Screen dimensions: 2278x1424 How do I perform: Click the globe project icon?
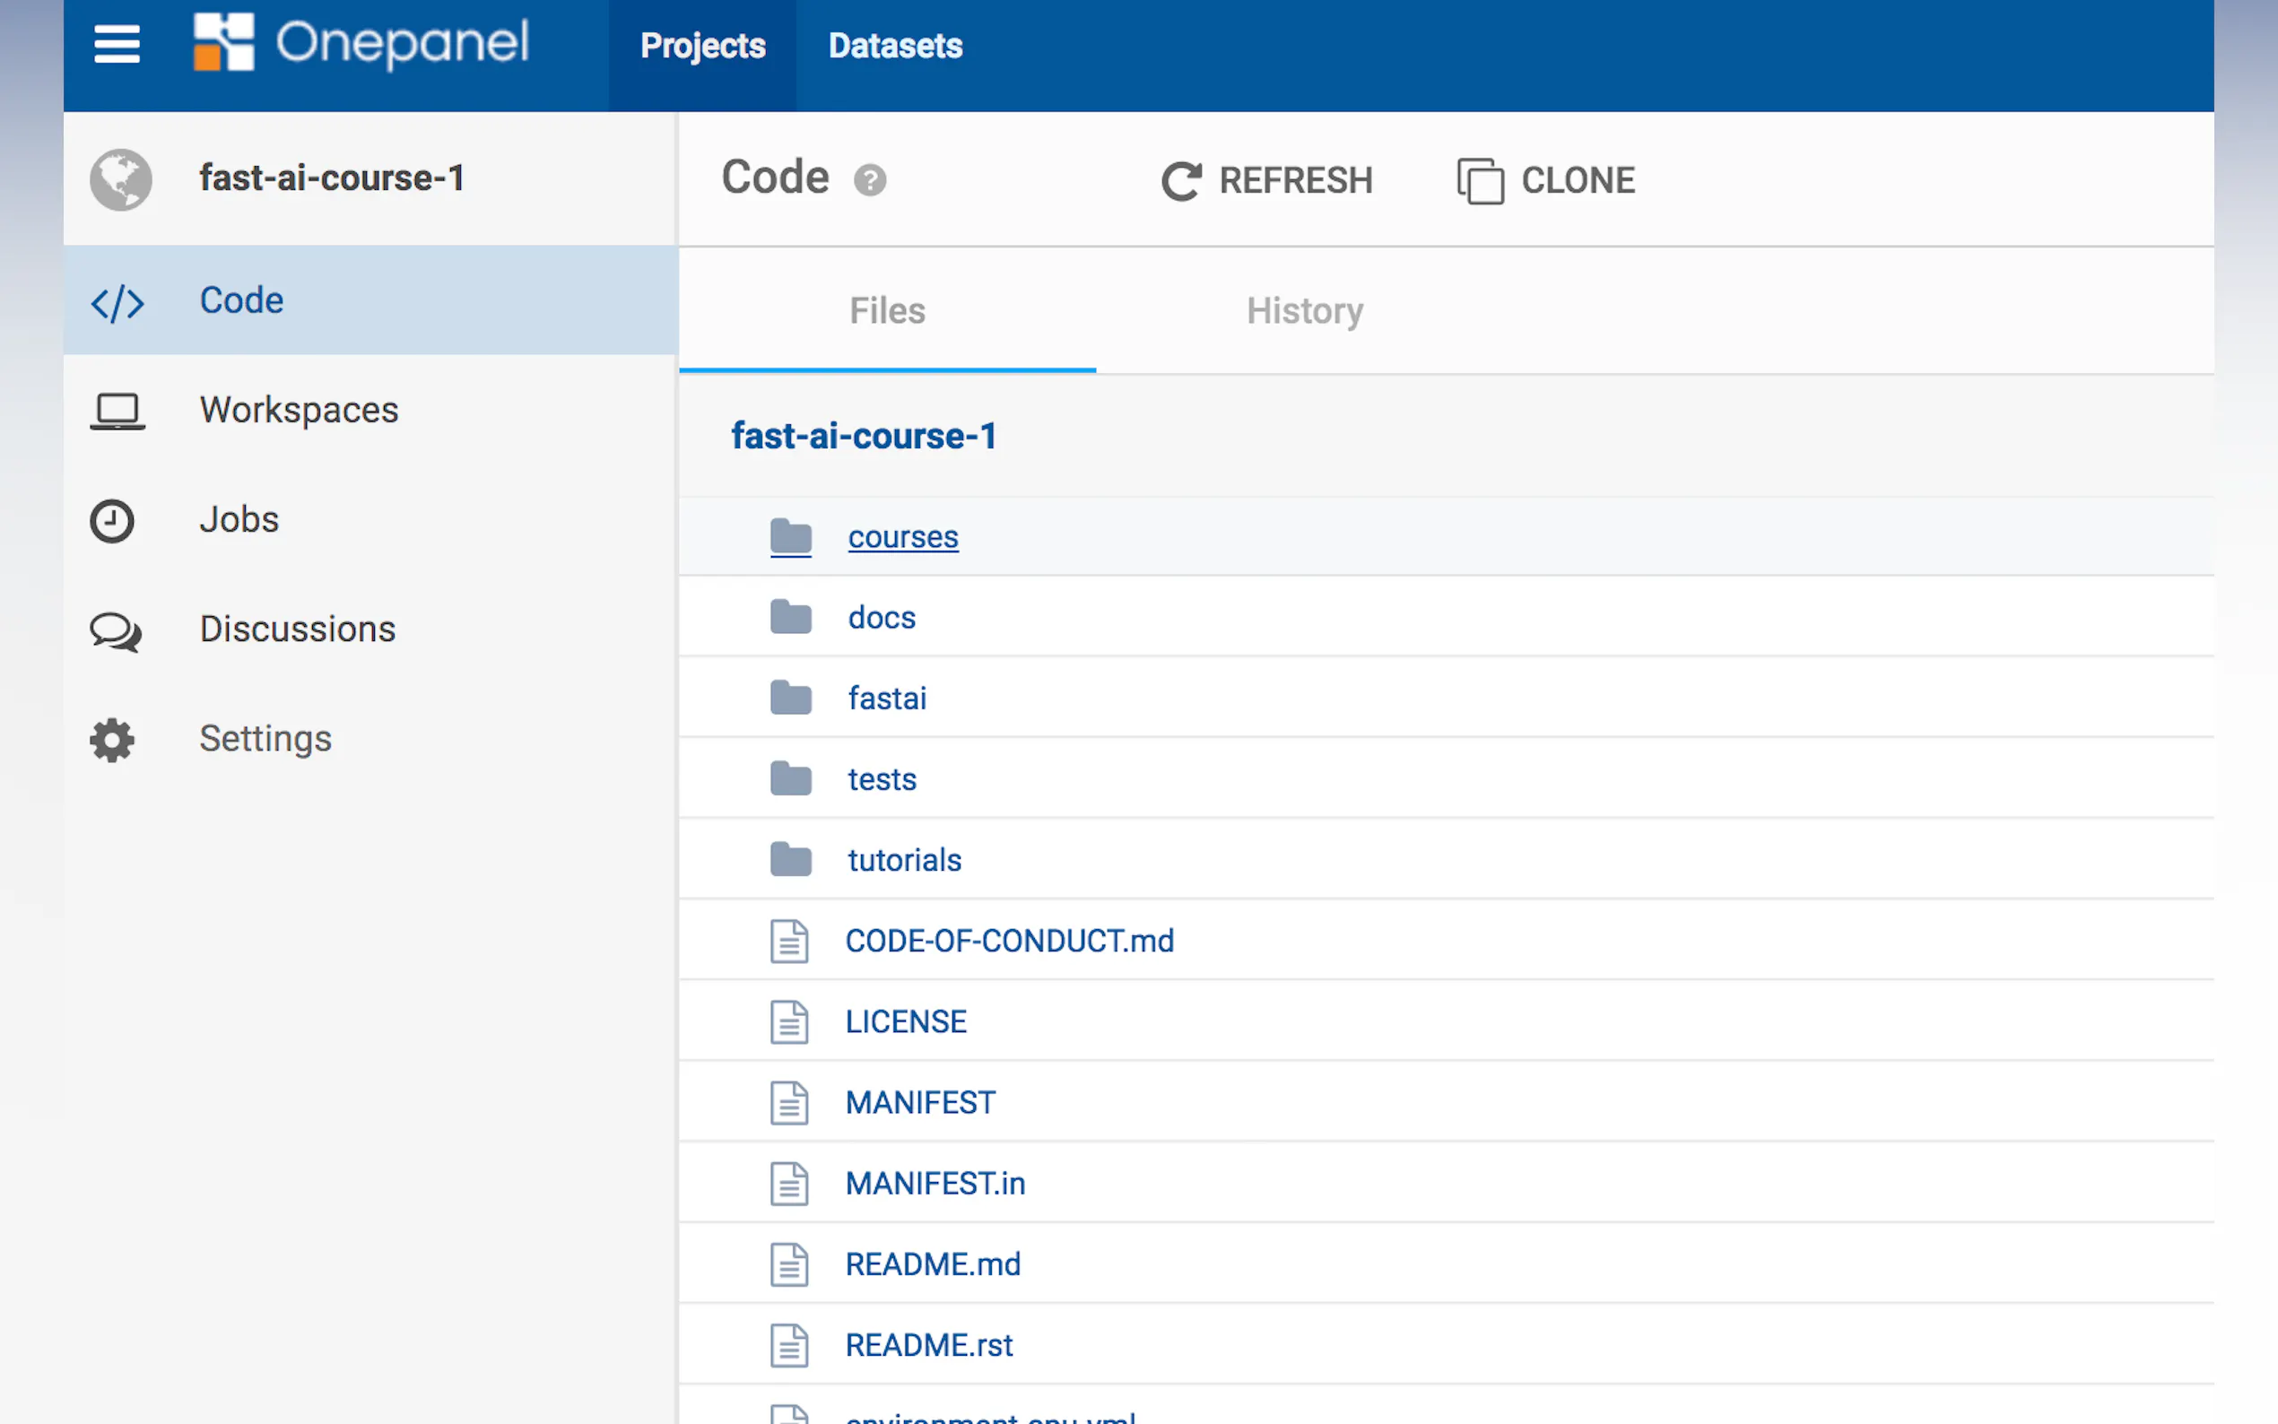[120, 179]
